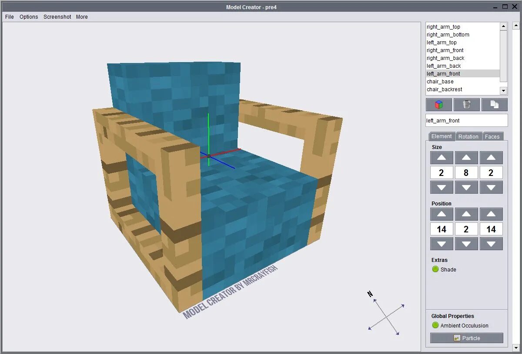Open the Options menu
Image resolution: width=522 pixels, height=354 pixels.
click(29, 17)
